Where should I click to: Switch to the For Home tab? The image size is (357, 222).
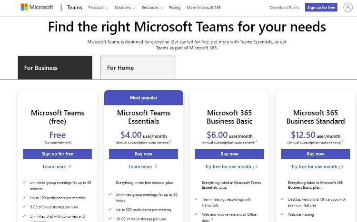[x=138, y=68]
